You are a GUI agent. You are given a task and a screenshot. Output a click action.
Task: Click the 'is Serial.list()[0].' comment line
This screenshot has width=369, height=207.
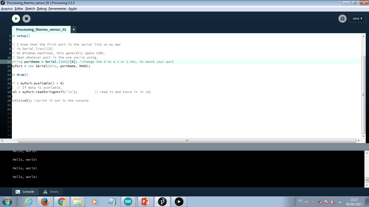point(33,49)
